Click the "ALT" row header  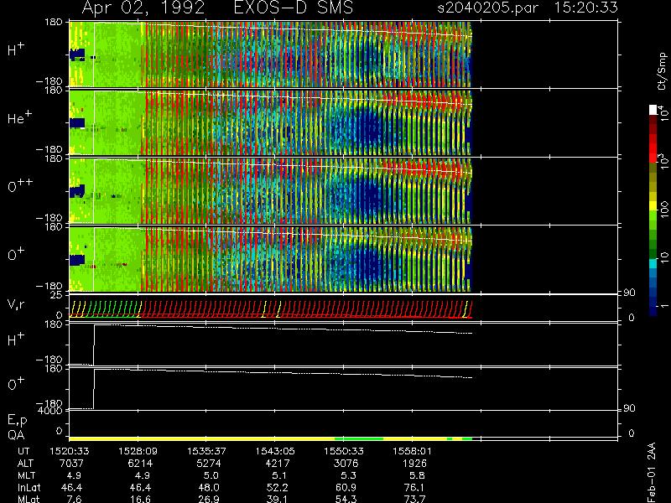tap(25, 464)
